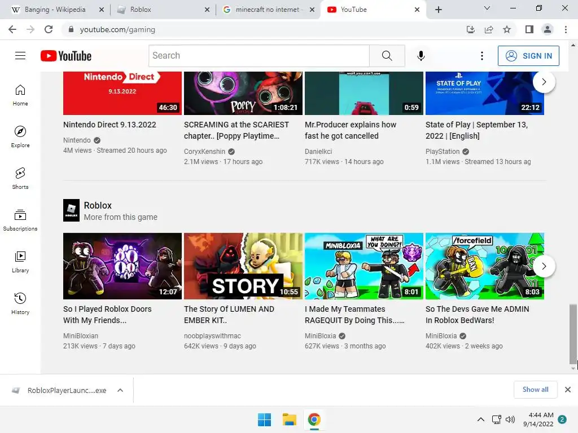Open PlayStation channel link

tap(443, 151)
